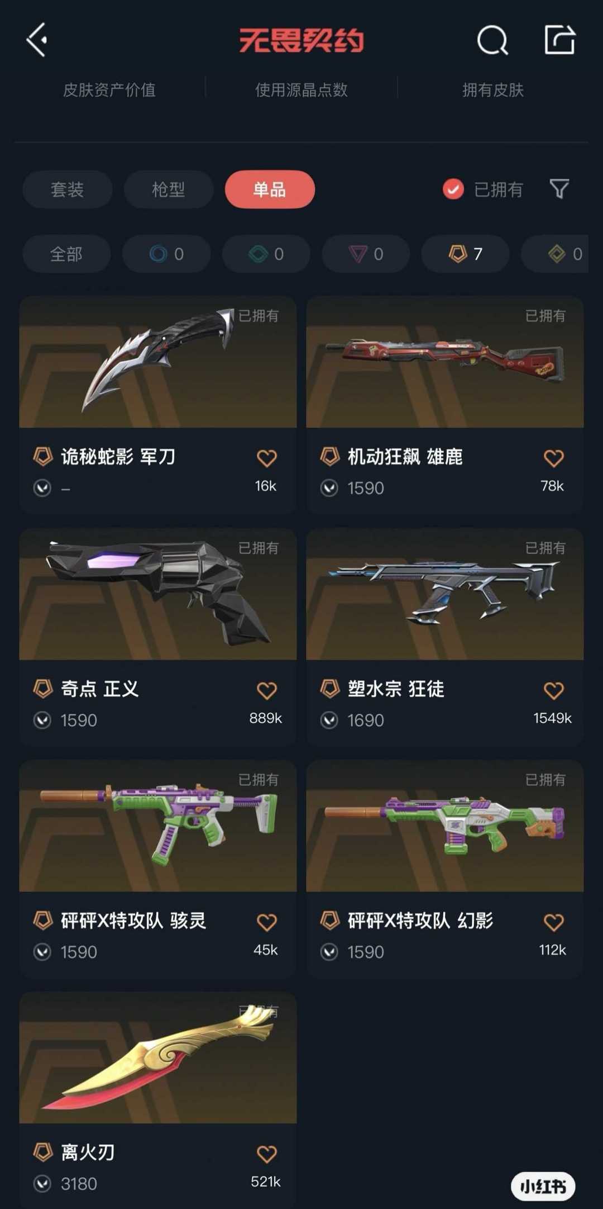Open the search magnifier icon
Viewport: 603px width, 1209px height.
[492, 40]
